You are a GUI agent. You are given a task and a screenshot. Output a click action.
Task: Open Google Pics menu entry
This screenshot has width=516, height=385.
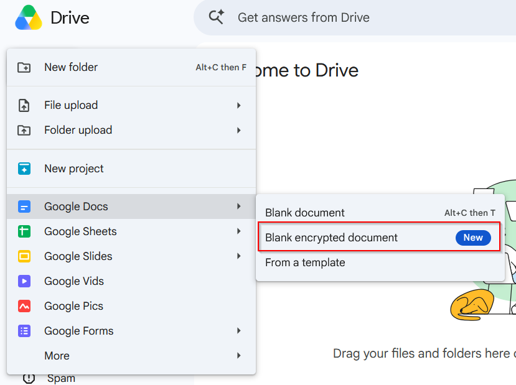coord(131,306)
